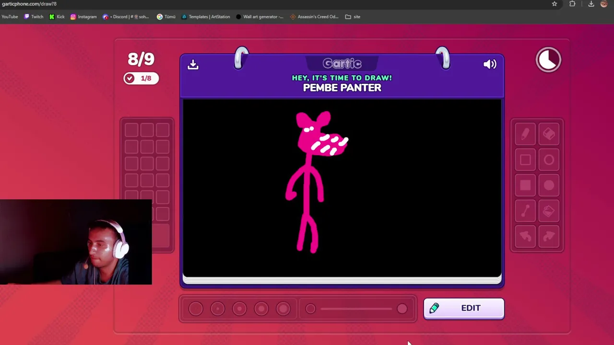This screenshot has height=345, width=614.
Task: Select the medium brush thickness
Action: coord(239,309)
